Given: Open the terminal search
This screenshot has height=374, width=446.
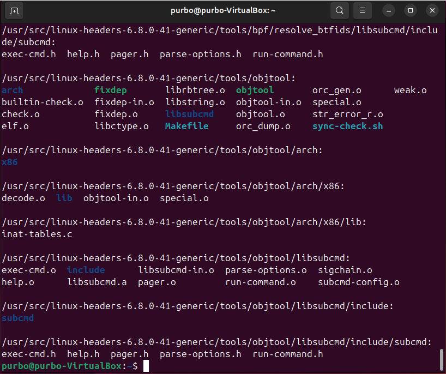Looking at the screenshot, I should coord(339,10).
